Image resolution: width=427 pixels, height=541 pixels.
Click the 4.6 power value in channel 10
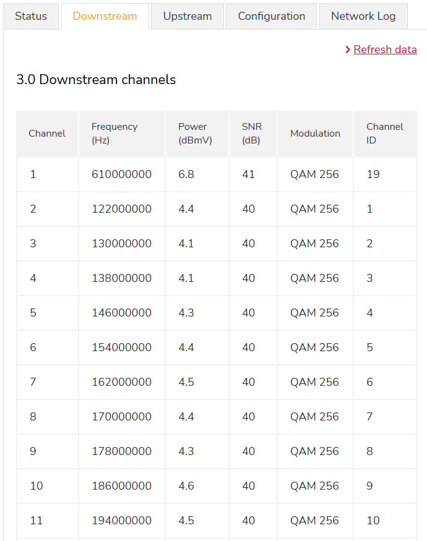point(186,486)
